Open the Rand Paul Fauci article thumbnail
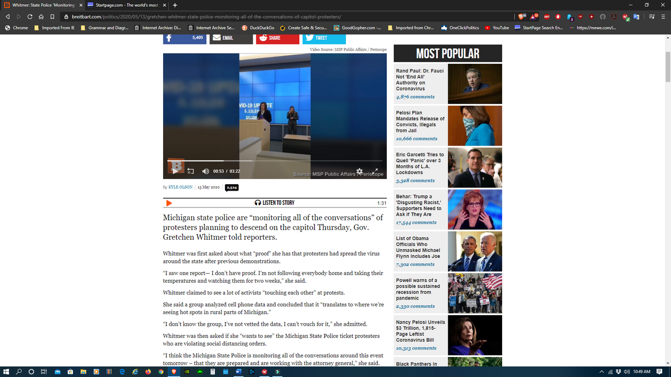Viewport: 671px width, 377px height. click(x=475, y=84)
